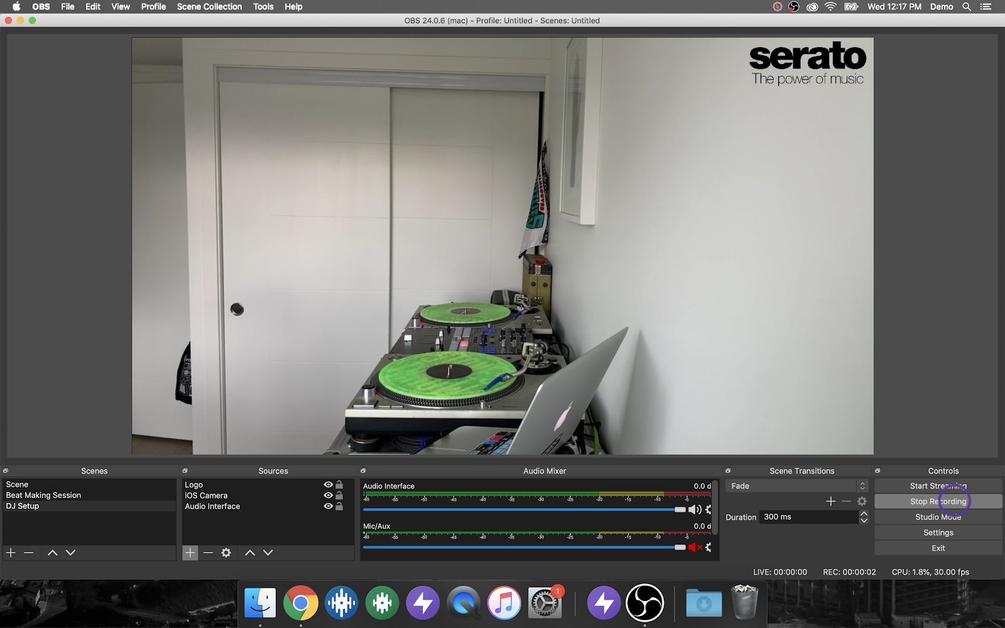Open the Profile menu
Screen dimensions: 1005x628
[153, 7]
